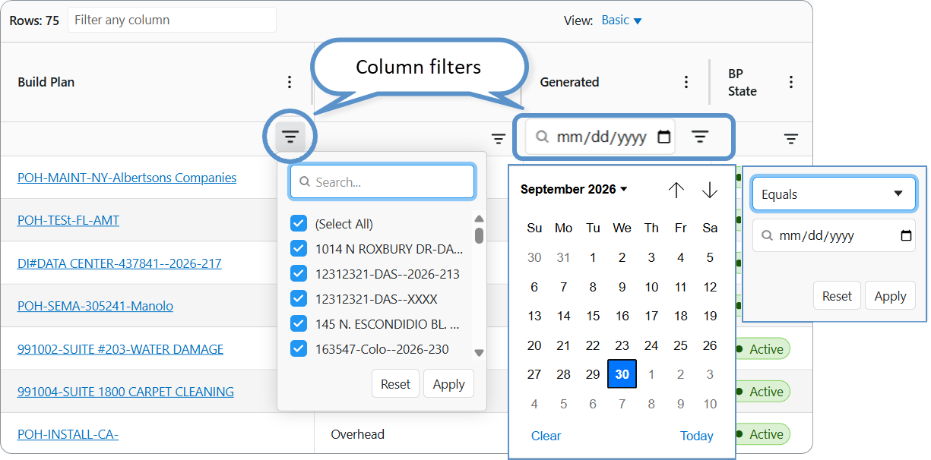Open calendar picker icon in Generated filter field
This screenshot has width=931, height=460.
click(663, 137)
